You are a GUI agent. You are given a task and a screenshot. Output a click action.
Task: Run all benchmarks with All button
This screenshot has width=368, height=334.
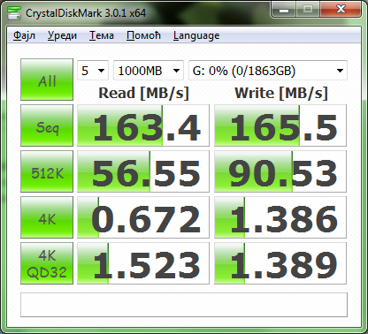pyautogui.click(x=47, y=80)
